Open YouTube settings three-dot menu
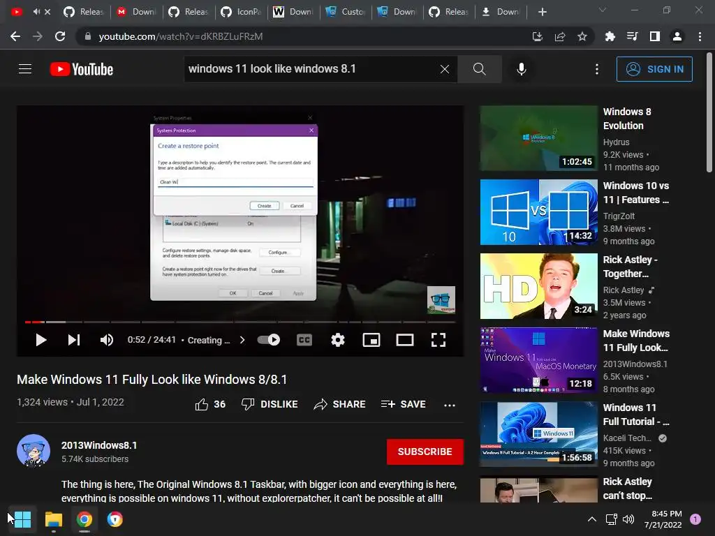 pos(596,69)
